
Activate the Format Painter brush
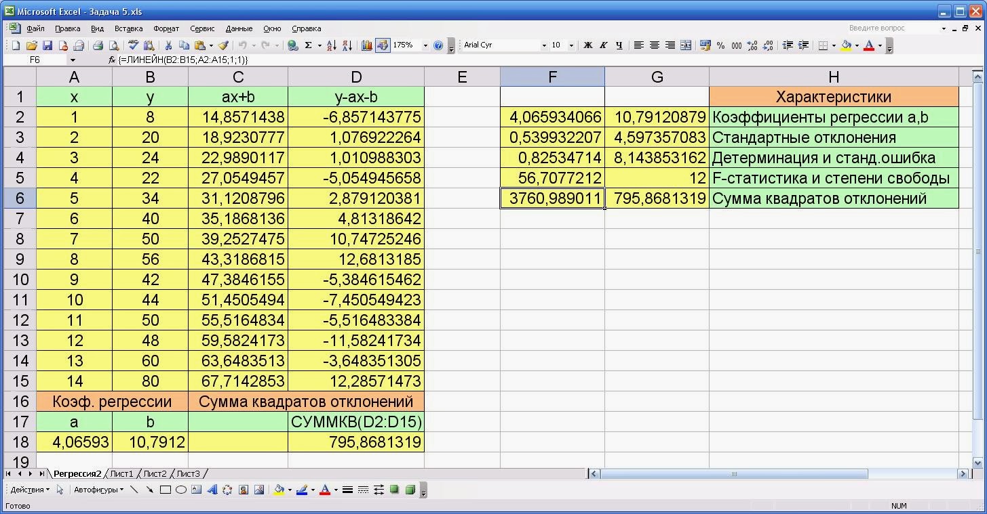pos(223,45)
